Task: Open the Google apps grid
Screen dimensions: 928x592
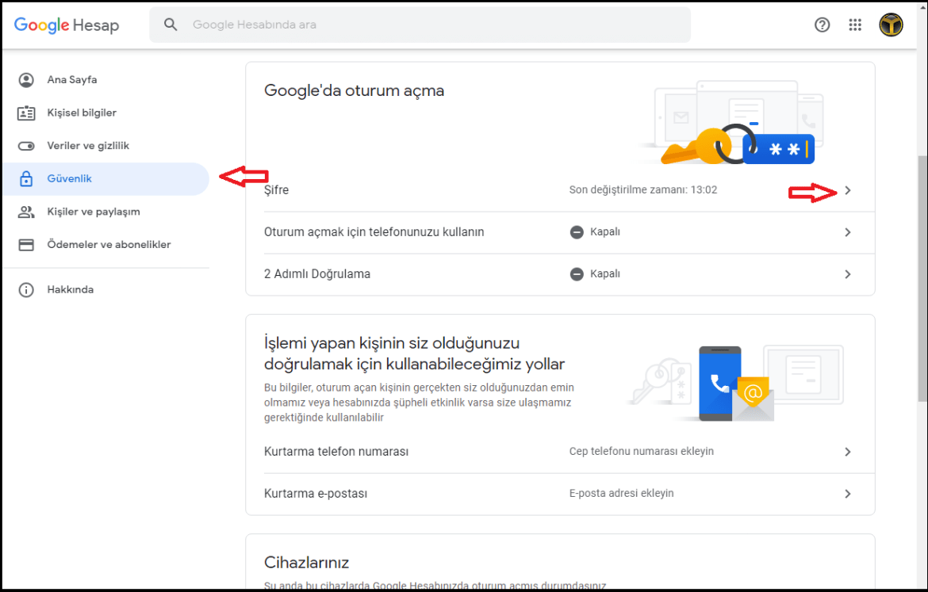Action: pos(855,25)
